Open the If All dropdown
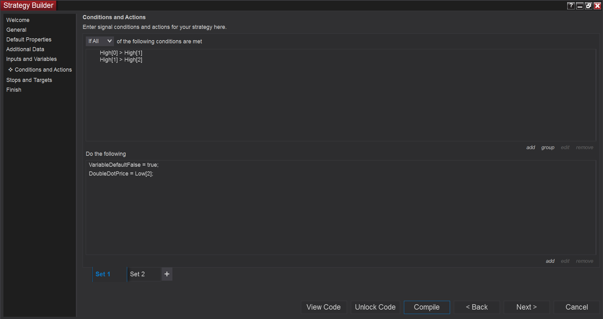 [100, 41]
